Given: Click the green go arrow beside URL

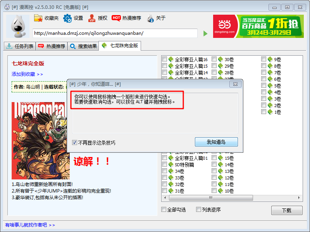Looking at the screenshot, I should coord(205,33).
